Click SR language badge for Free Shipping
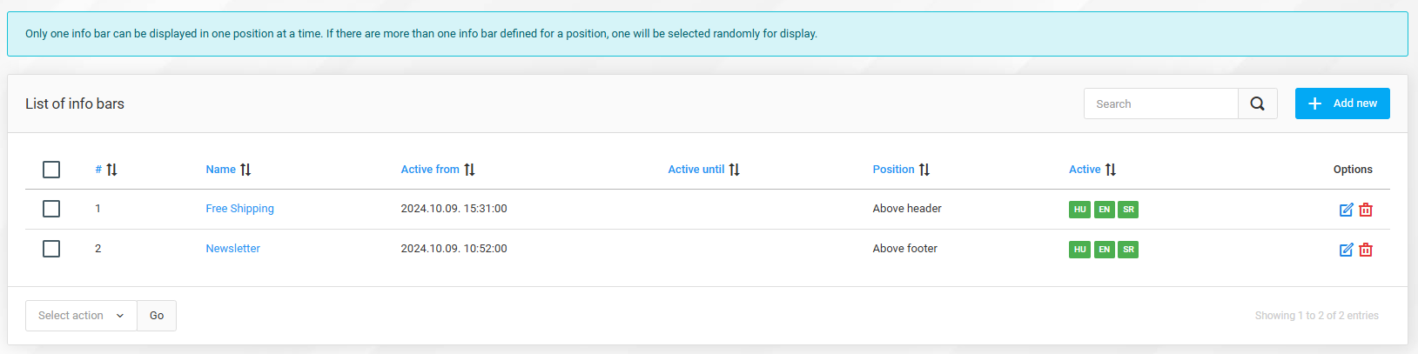 click(1128, 210)
